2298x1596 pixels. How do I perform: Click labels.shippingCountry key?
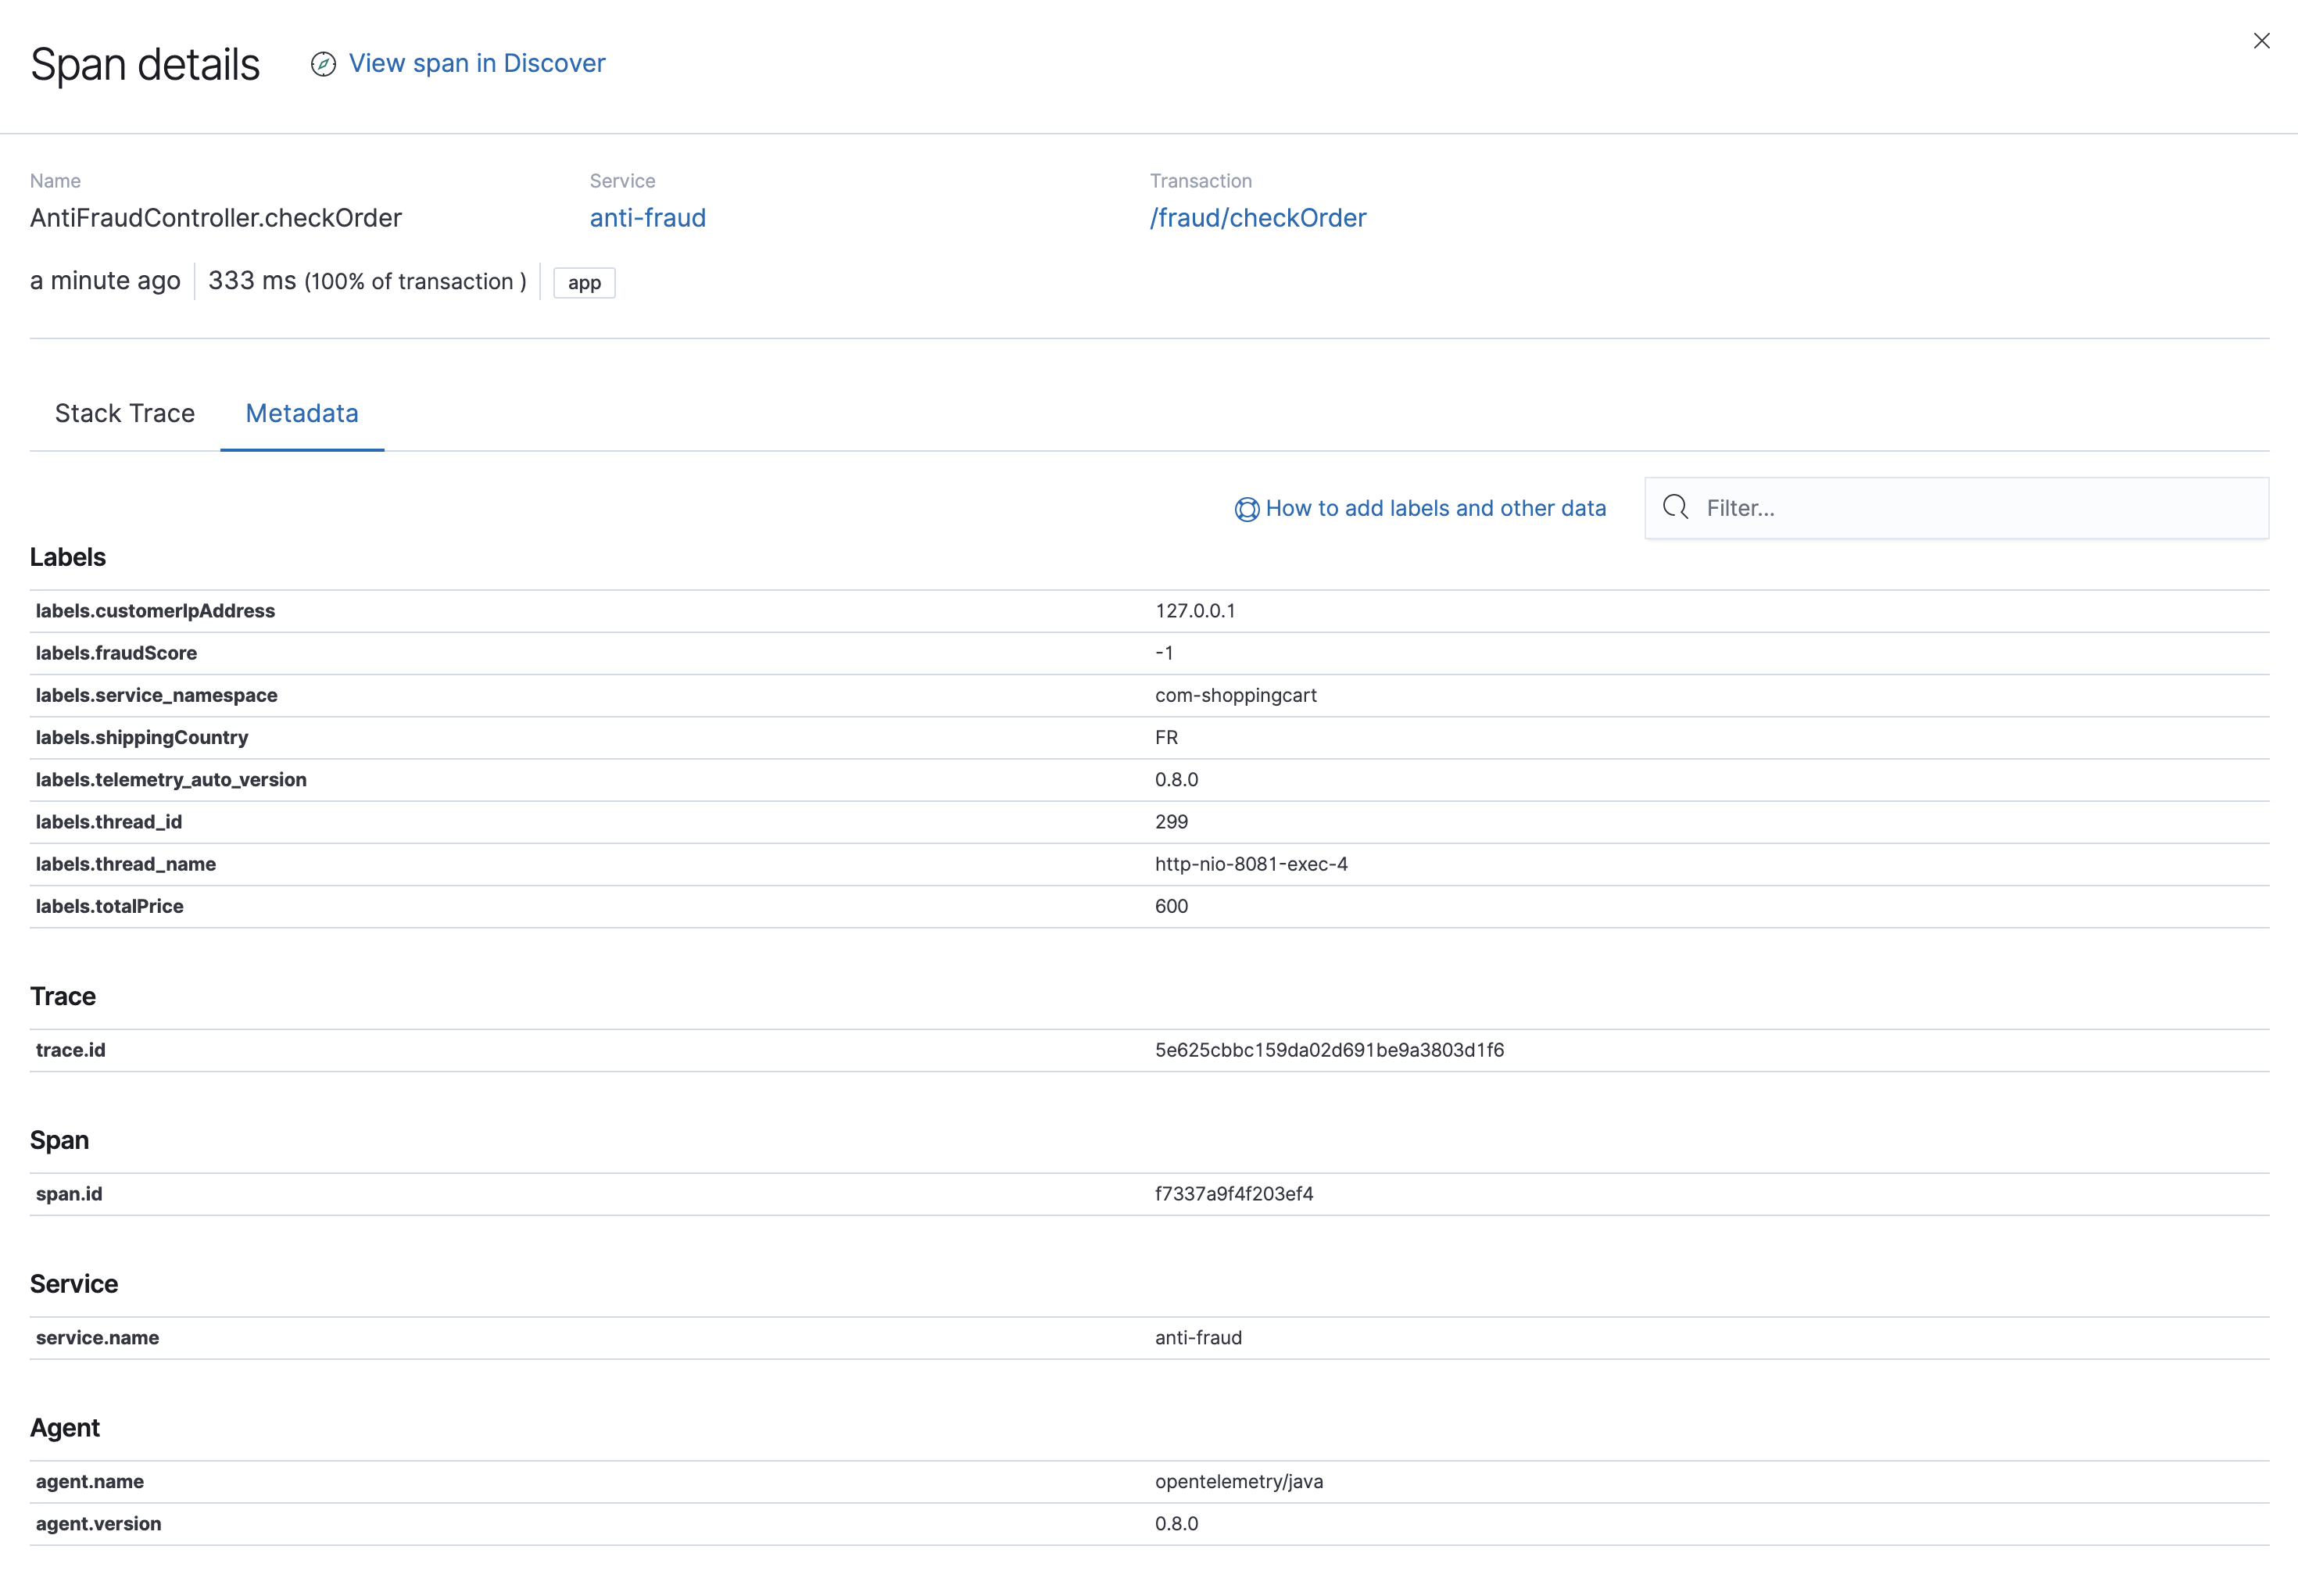142,737
